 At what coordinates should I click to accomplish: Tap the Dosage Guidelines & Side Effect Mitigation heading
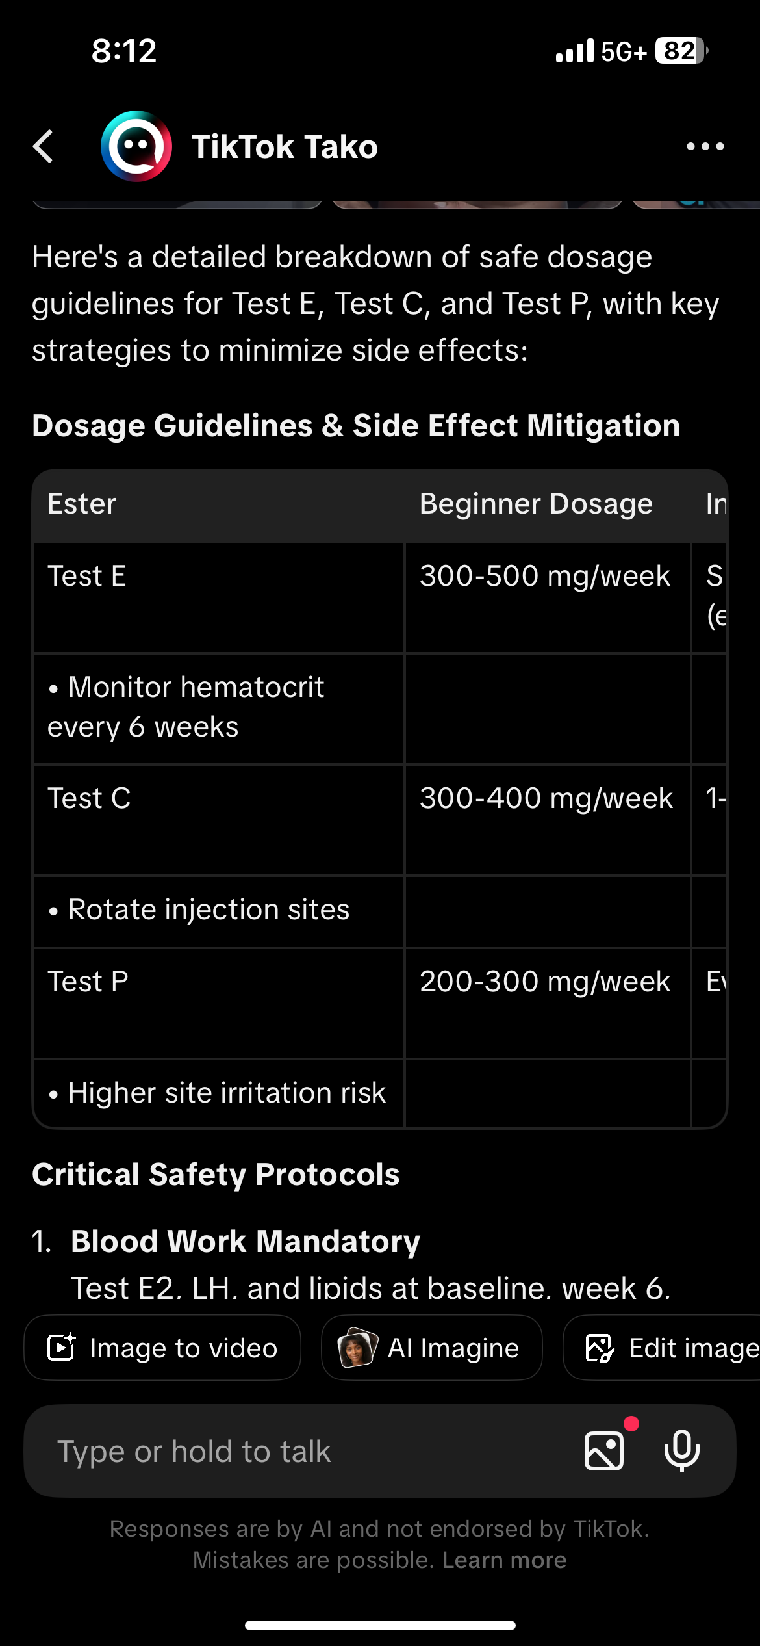[x=356, y=426]
